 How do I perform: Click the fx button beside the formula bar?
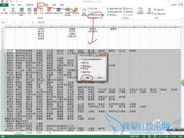click(33, 22)
